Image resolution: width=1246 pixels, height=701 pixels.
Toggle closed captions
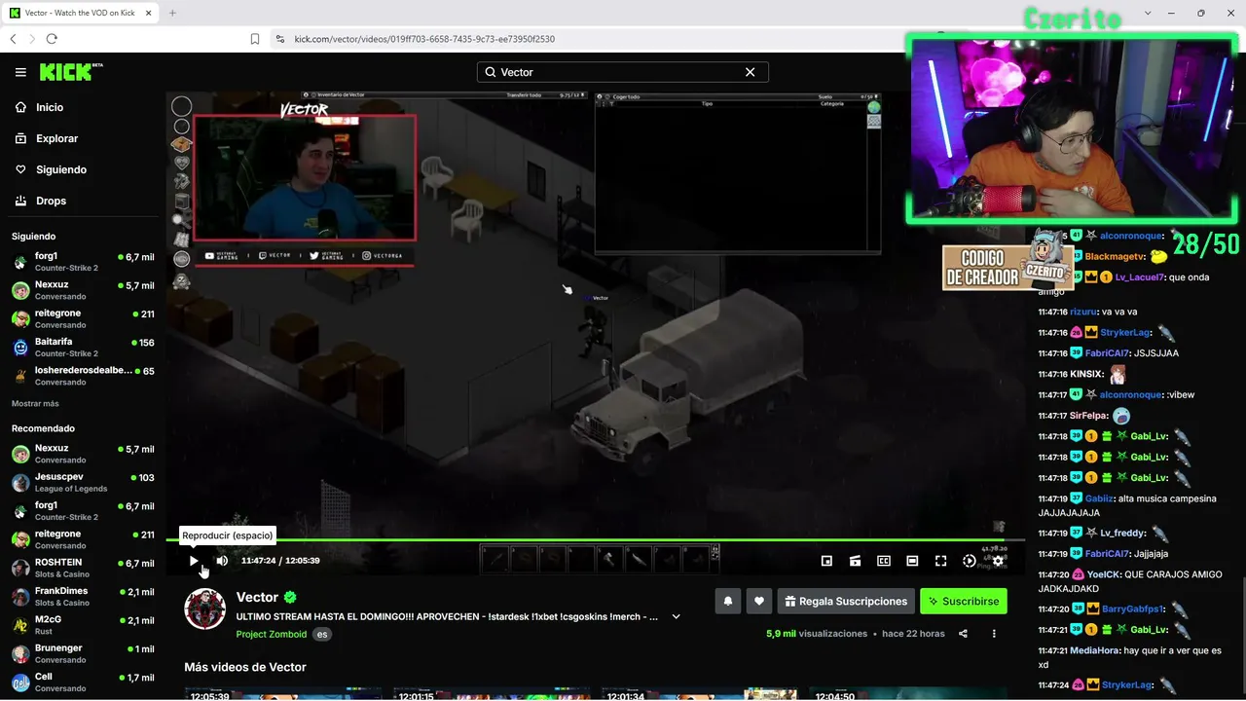click(x=884, y=561)
